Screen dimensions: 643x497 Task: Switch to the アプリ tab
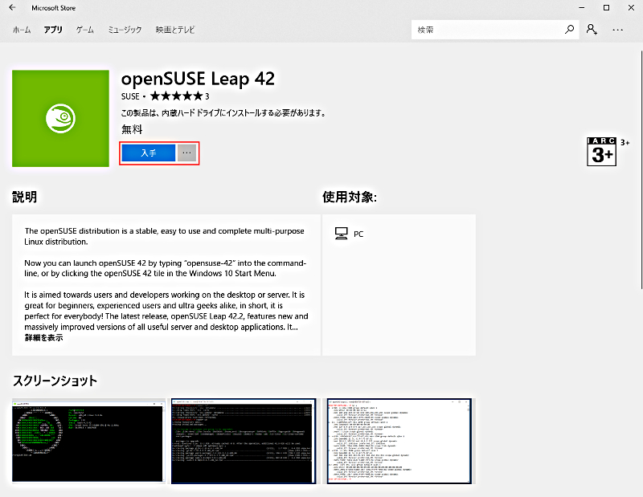tap(53, 30)
